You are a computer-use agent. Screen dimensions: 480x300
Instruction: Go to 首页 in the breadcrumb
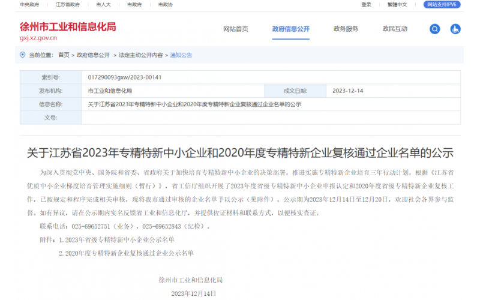click(x=64, y=55)
